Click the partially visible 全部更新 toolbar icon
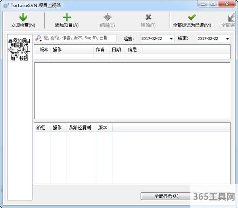Screen dimensions: 238x208 (232, 17)
